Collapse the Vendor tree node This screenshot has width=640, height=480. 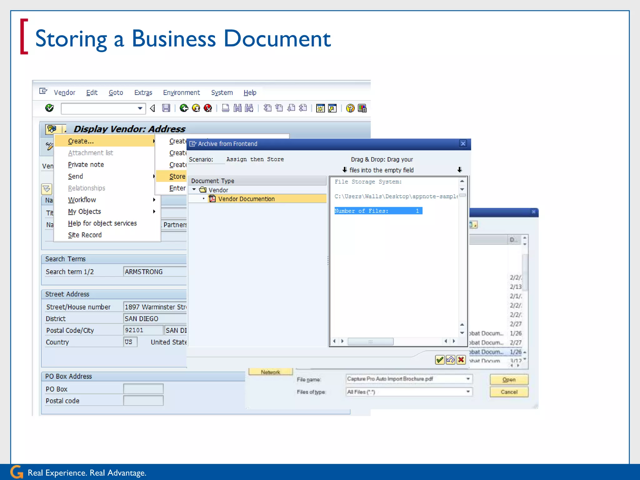coord(194,189)
